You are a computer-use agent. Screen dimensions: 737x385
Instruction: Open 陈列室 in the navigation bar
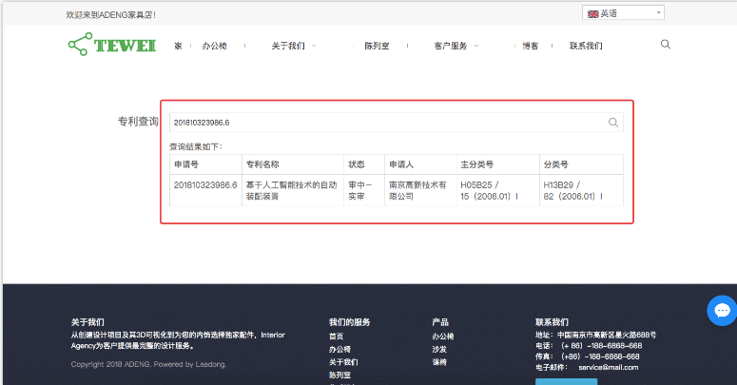(377, 46)
